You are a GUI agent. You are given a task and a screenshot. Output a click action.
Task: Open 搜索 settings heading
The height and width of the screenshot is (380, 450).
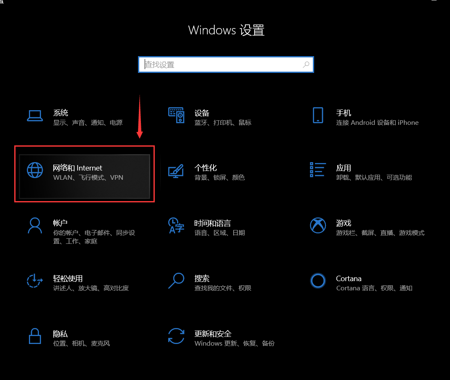click(202, 279)
